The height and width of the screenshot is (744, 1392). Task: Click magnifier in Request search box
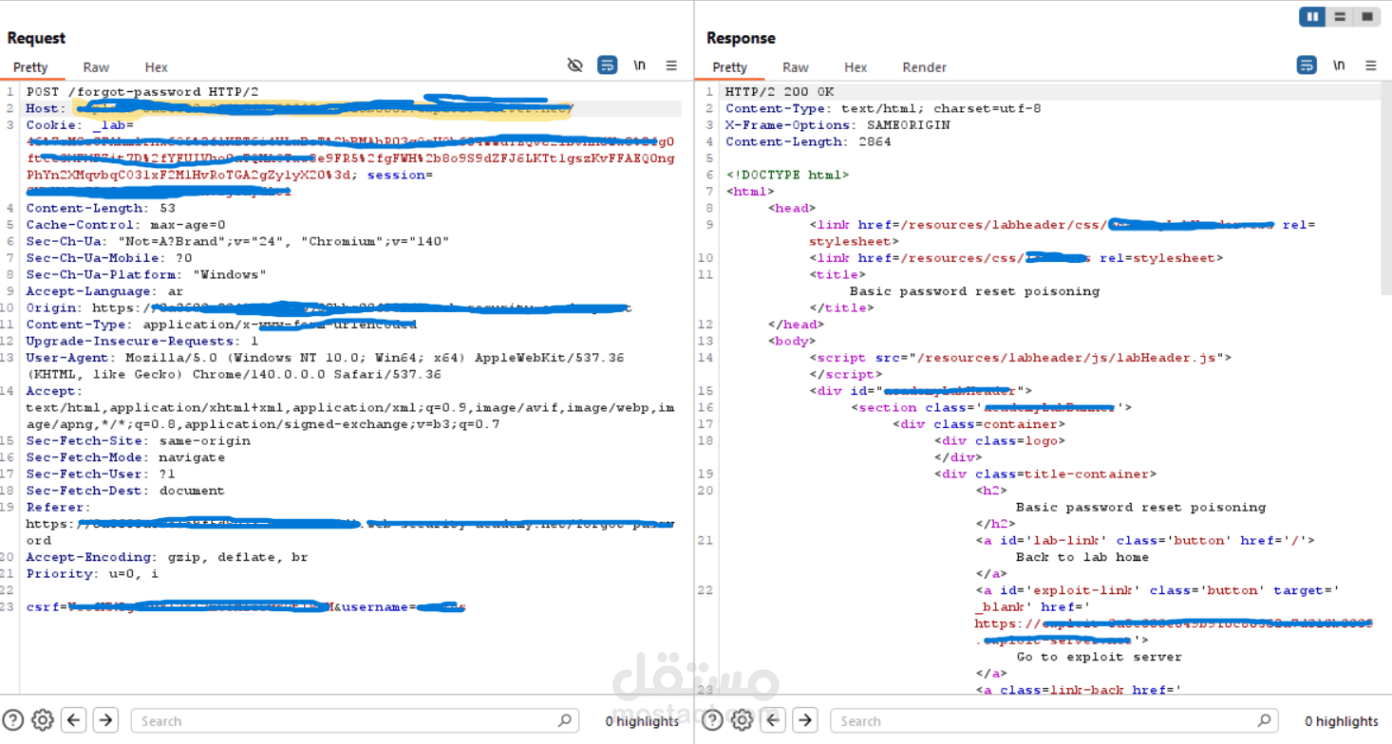pyautogui.click(x=565, y=720)
